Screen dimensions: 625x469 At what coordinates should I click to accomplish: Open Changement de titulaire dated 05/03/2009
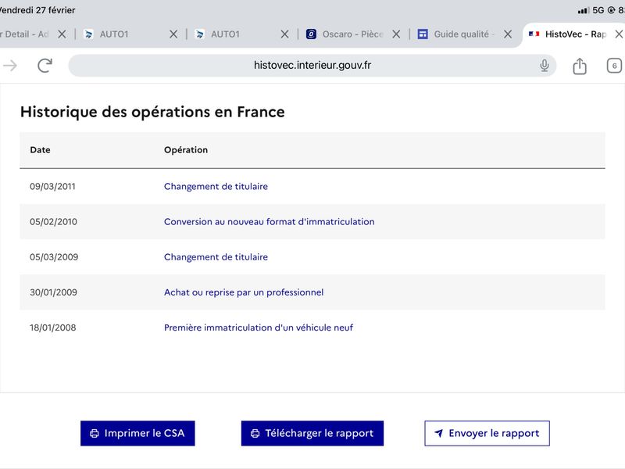coord(216,257)
